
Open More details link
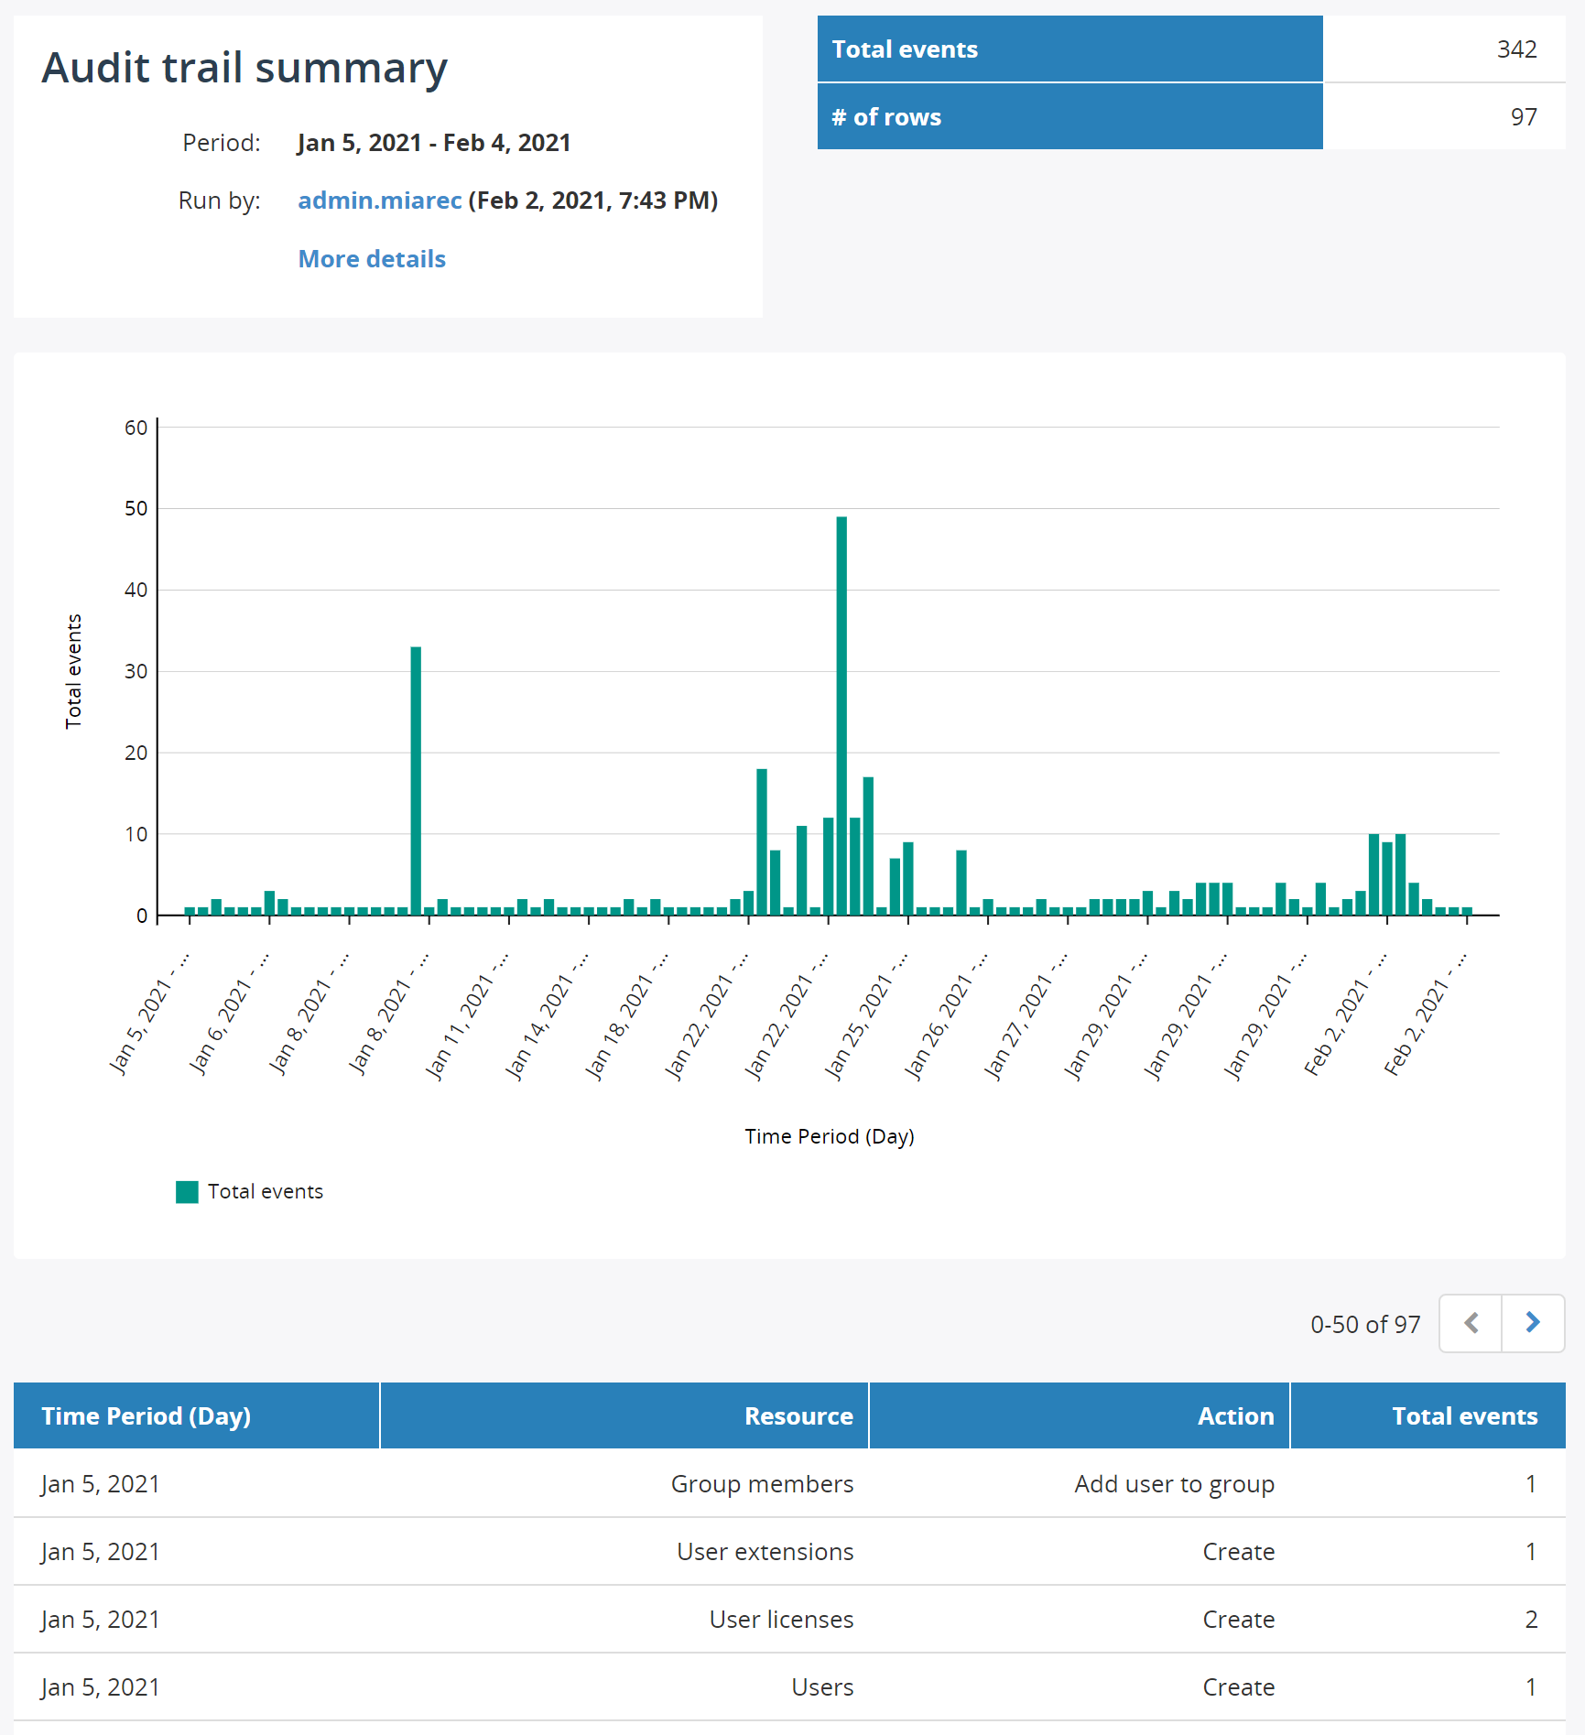(x=372, y=259)
